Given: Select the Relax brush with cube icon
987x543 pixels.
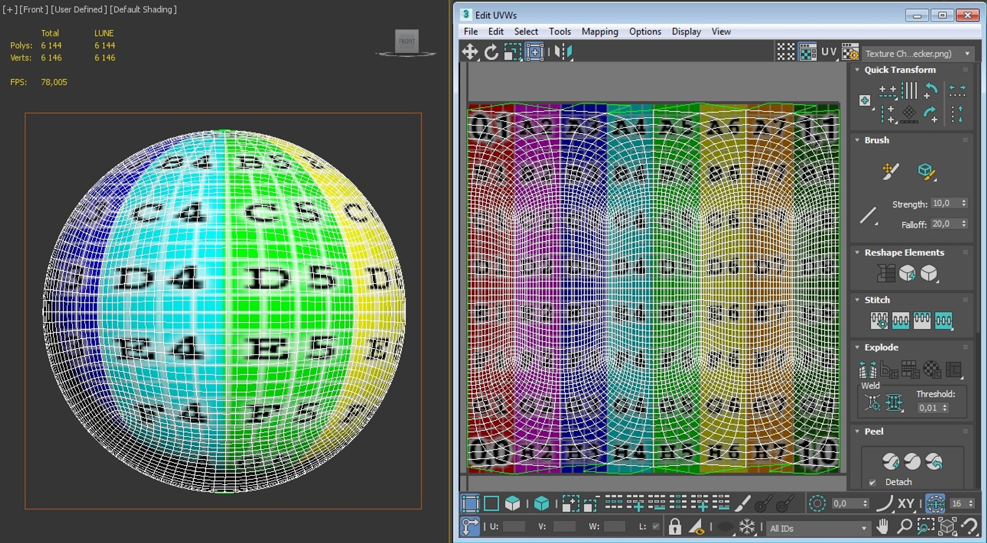Looking at the screenshot, I should pos(926,172).
